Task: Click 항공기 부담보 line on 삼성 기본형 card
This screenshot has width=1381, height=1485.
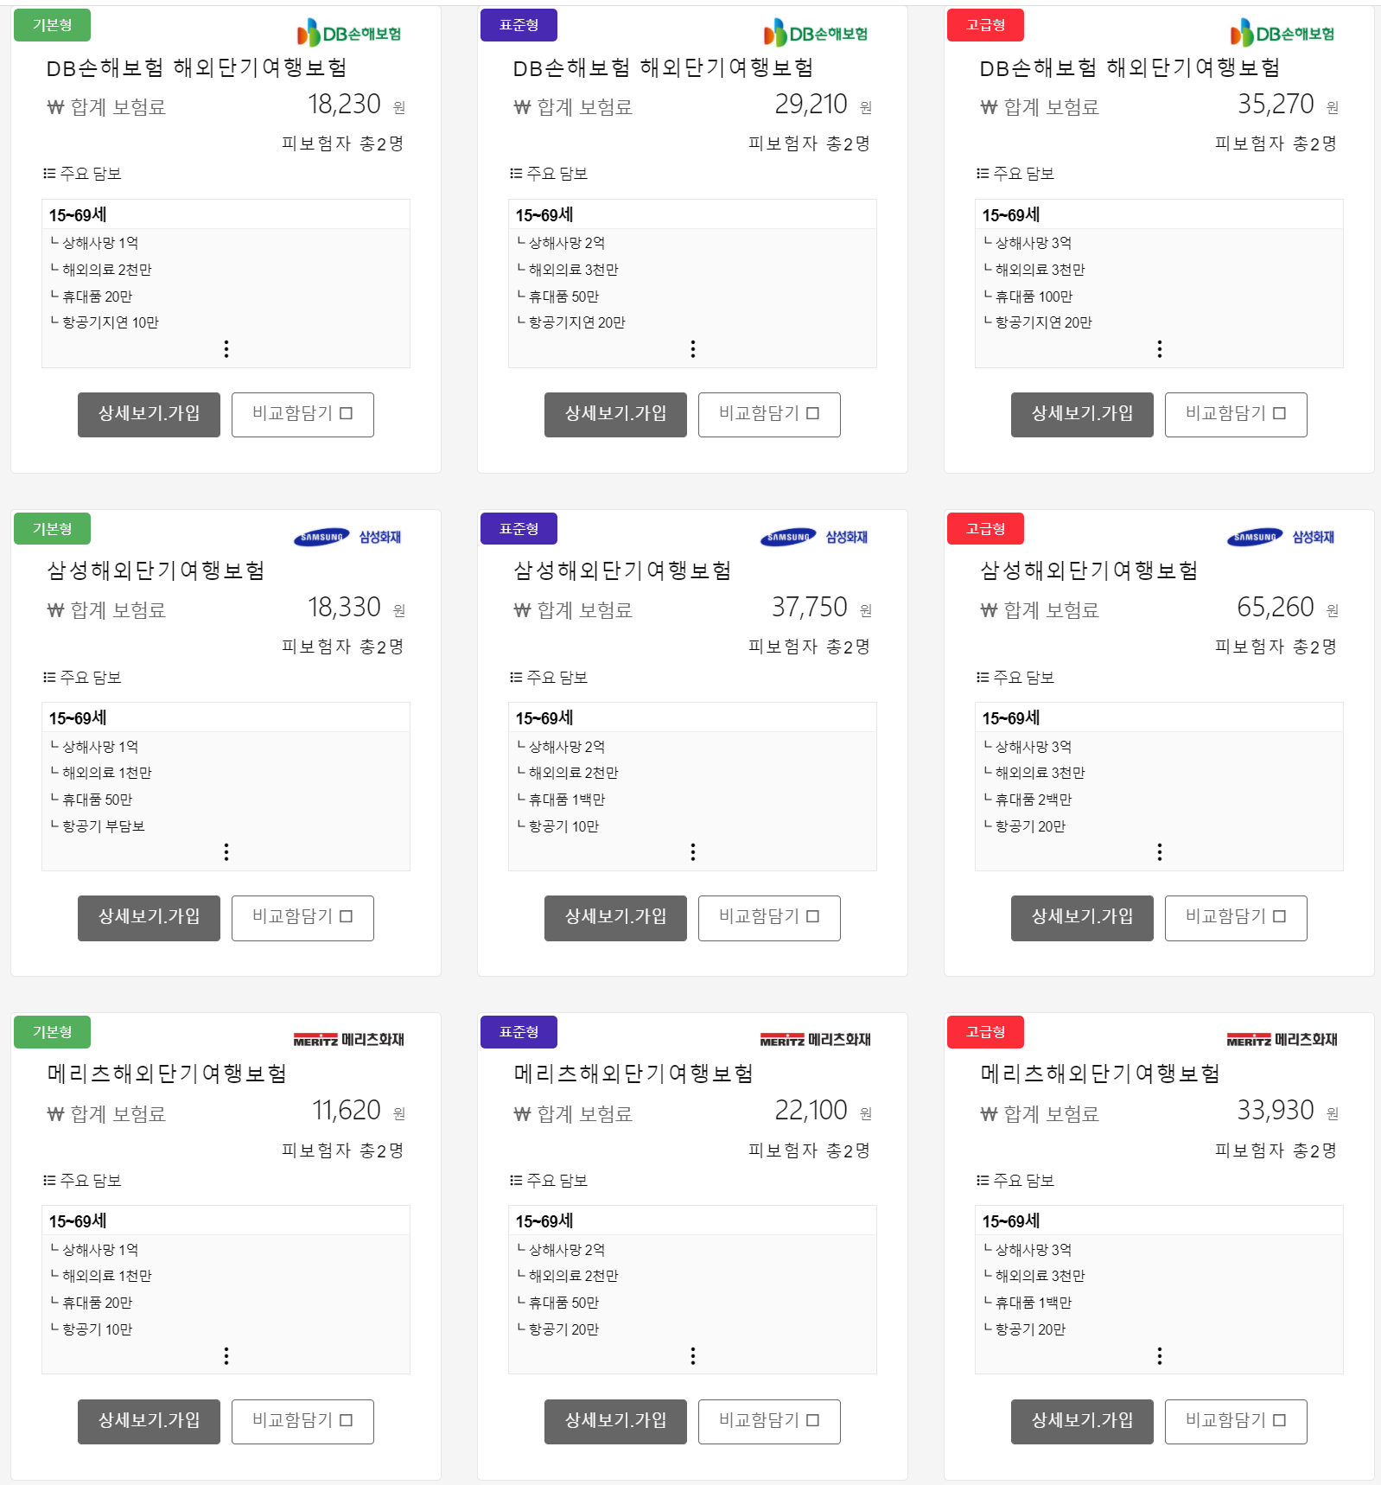Action: pyautogui.click(x=98, y=825)
